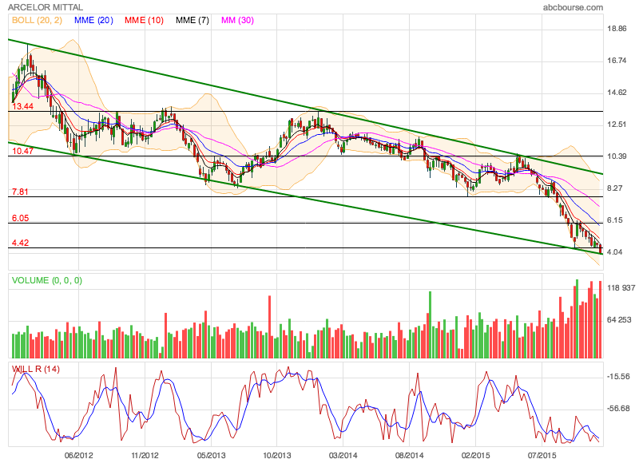Click the ARCELOR MITTAL chart title

point(46,7)
